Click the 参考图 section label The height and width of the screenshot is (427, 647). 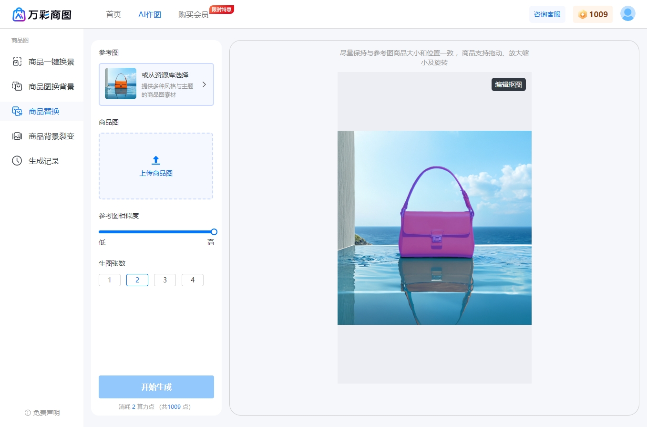109,52
